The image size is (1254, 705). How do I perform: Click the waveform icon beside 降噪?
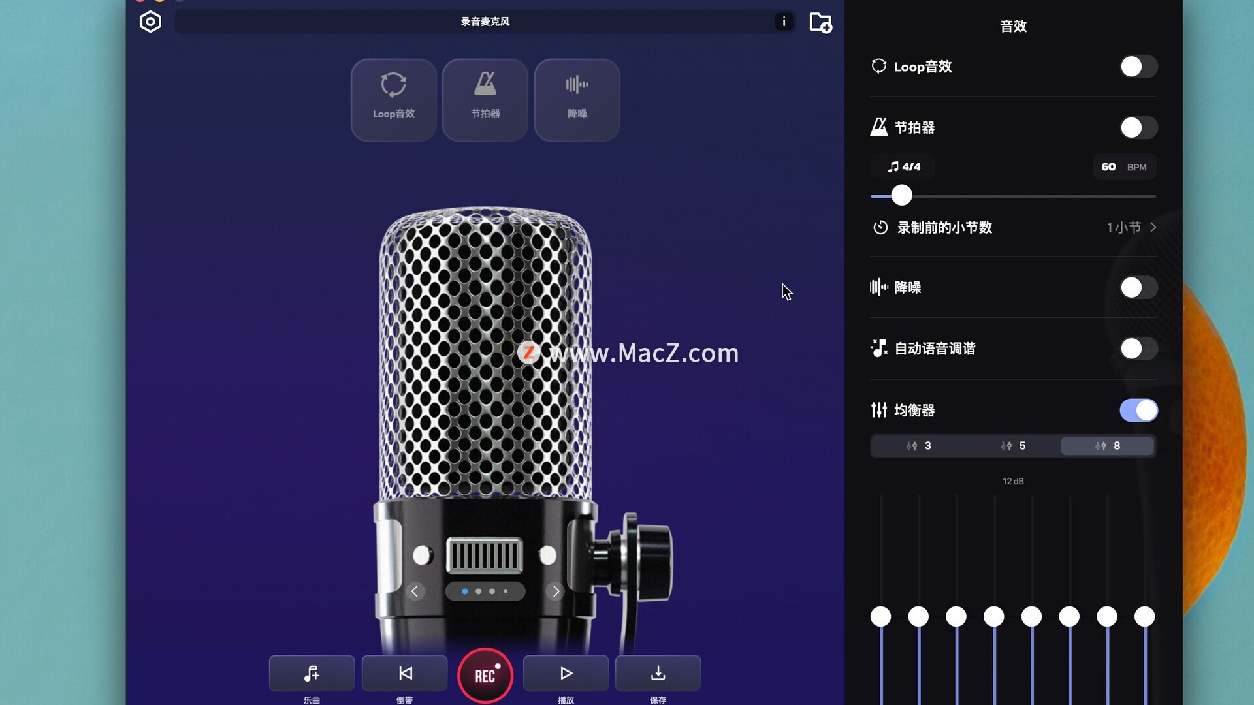[879, 287]
